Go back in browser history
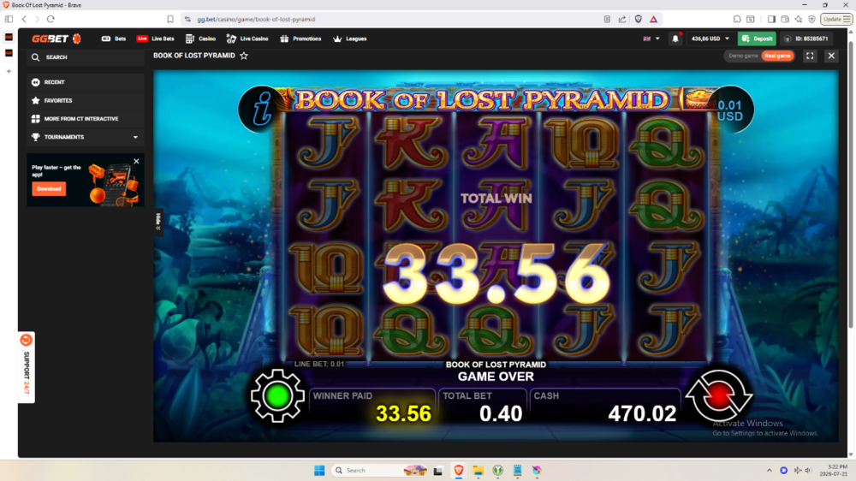The height and width of the screenshot is (481, 856). tap(24, 19)
